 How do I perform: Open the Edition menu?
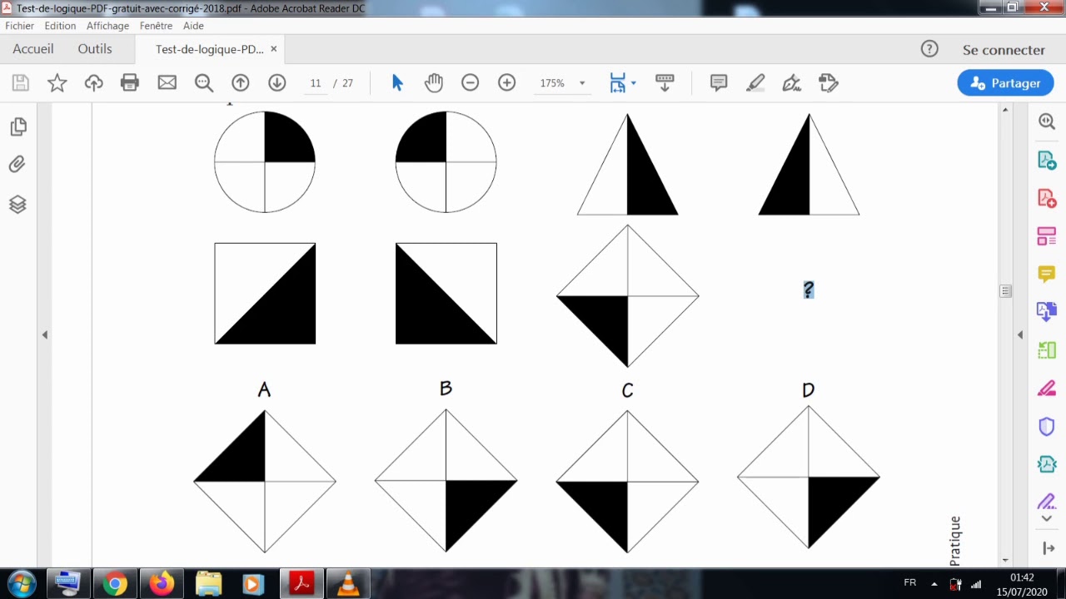60,26
